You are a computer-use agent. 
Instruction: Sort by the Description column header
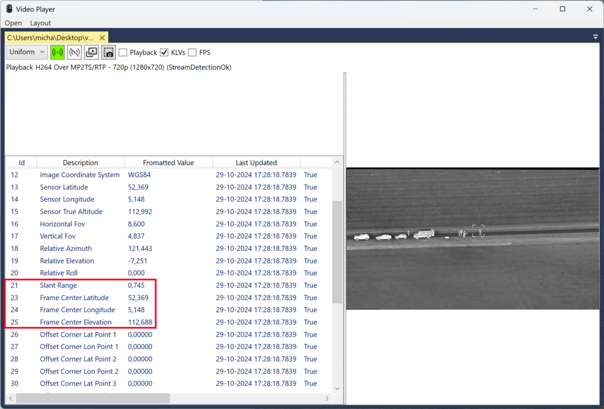pyautogui.click(x=80, y=163)
